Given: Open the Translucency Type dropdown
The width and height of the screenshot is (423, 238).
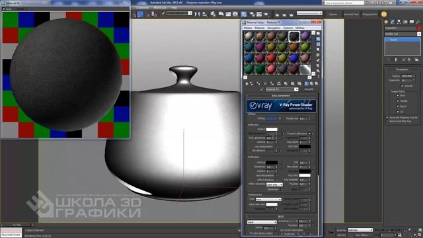Looking at the screenshot, I should pos(268,200).
